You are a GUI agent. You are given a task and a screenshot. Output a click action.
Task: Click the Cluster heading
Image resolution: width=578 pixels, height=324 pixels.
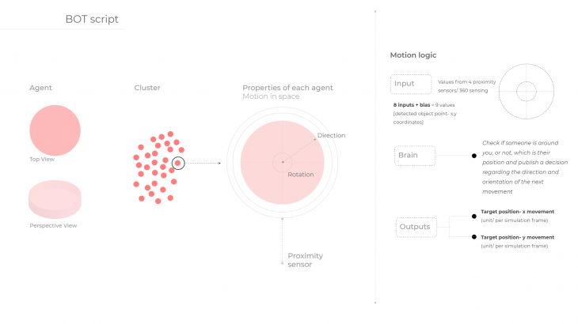point(147,88)
